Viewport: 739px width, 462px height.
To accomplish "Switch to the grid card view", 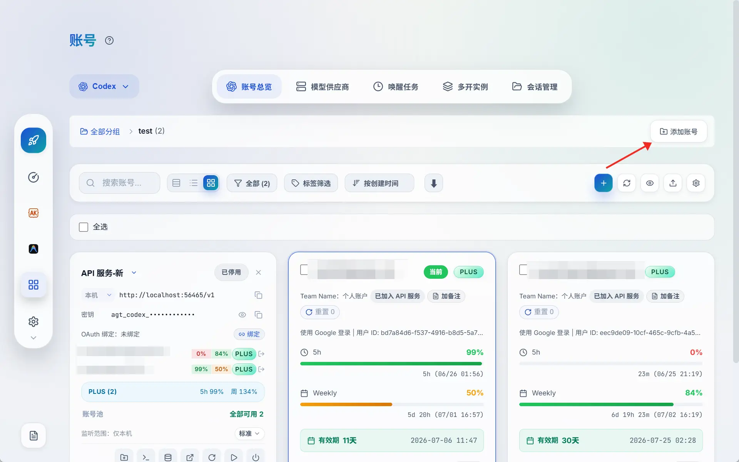I will click(211, 183).
